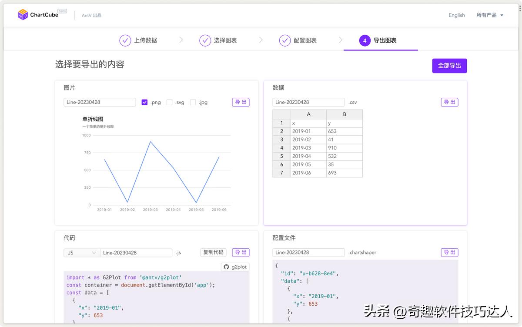Click the AntV 出品 link
The height and width of the screenshot is (327, 522).
[91, 15]
